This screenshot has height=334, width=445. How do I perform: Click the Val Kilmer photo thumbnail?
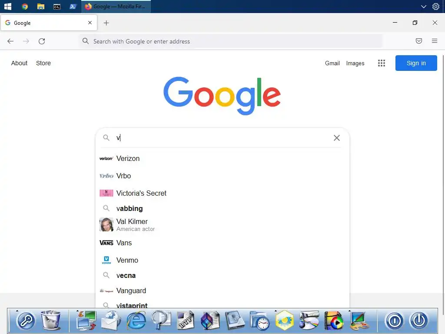(106, 224)
